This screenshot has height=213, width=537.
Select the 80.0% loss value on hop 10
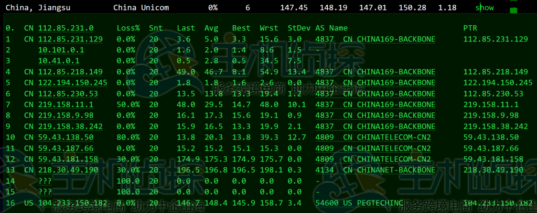tap(128, 137)
